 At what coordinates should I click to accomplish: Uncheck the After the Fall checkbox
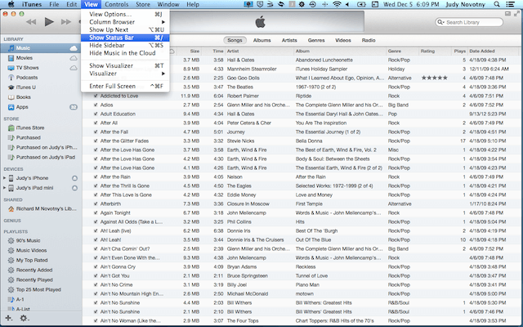click(96, 132)
